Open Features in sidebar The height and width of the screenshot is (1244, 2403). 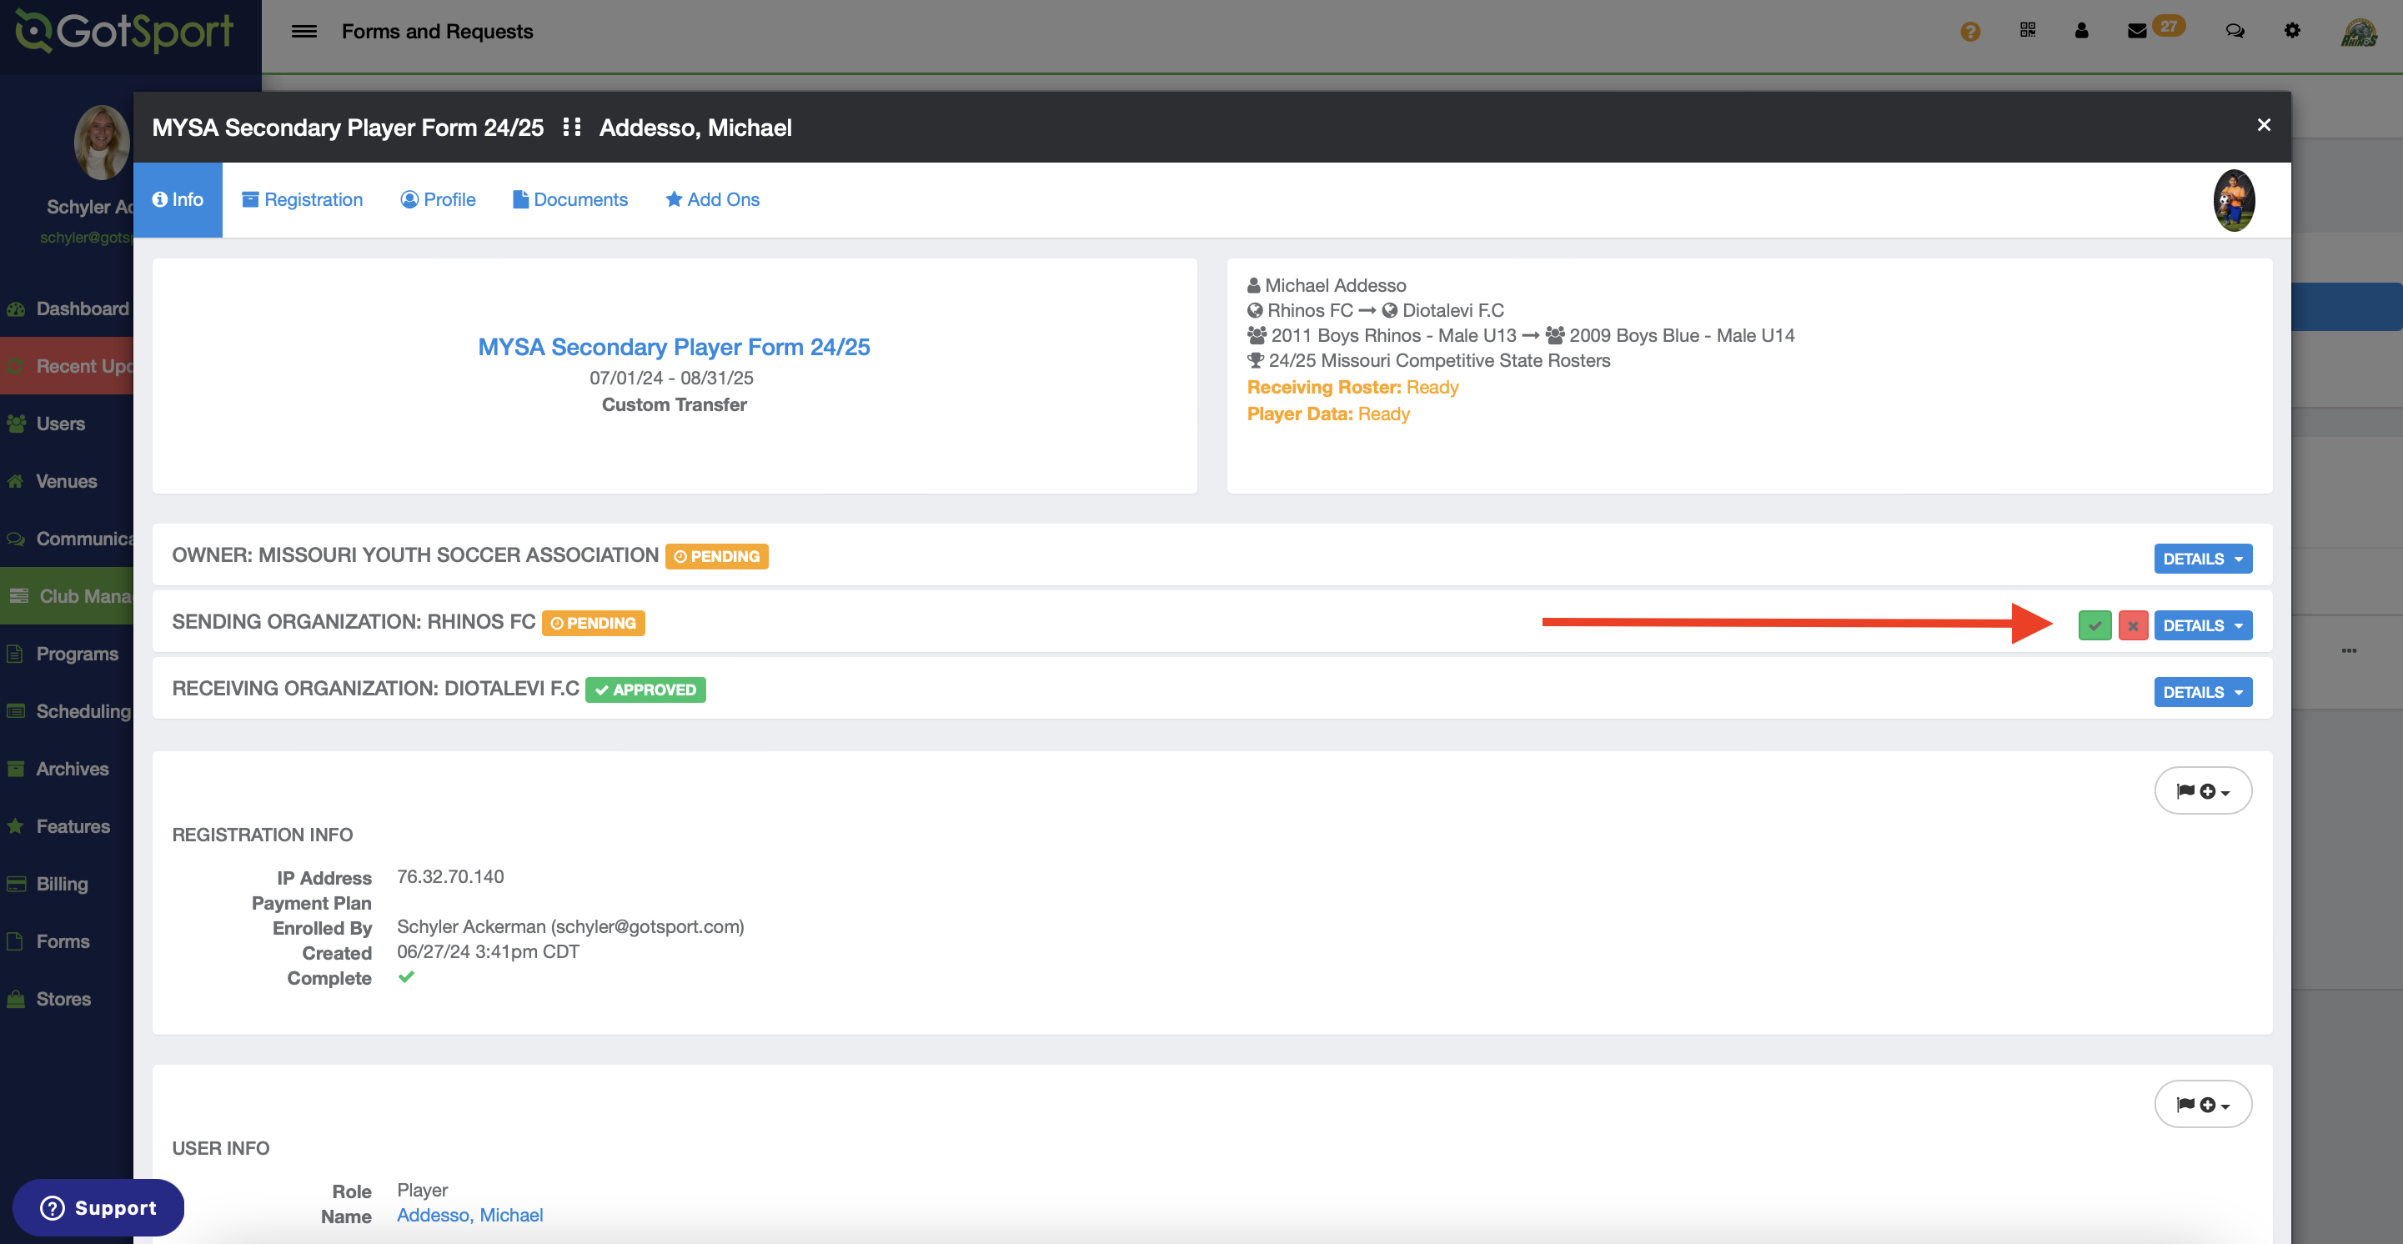click(x=66, y=826)
